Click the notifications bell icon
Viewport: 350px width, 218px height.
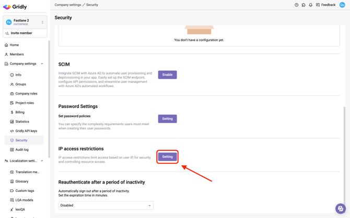point(311,5)
